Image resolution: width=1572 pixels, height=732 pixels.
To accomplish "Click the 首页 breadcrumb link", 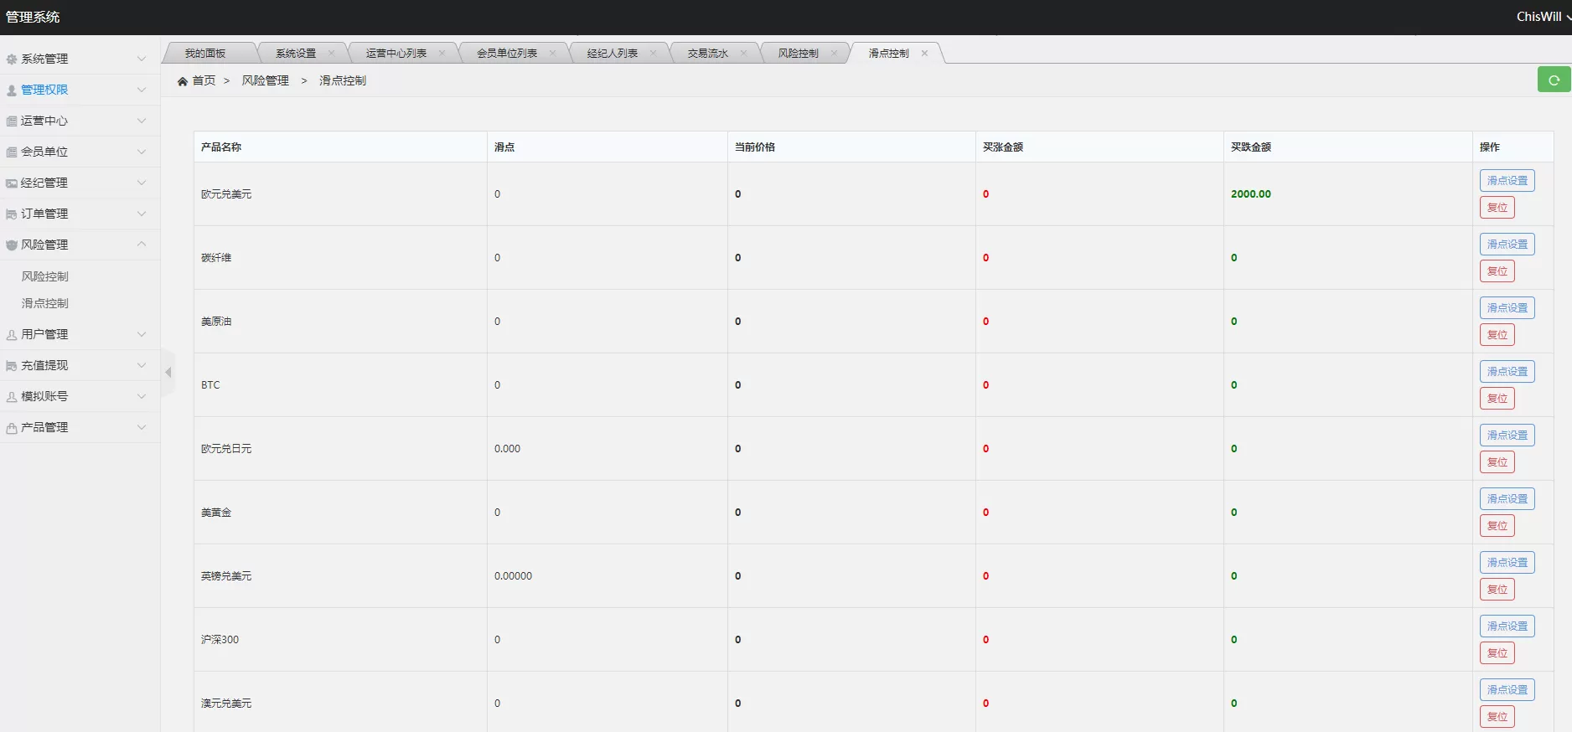I will (x=204, y=80).
